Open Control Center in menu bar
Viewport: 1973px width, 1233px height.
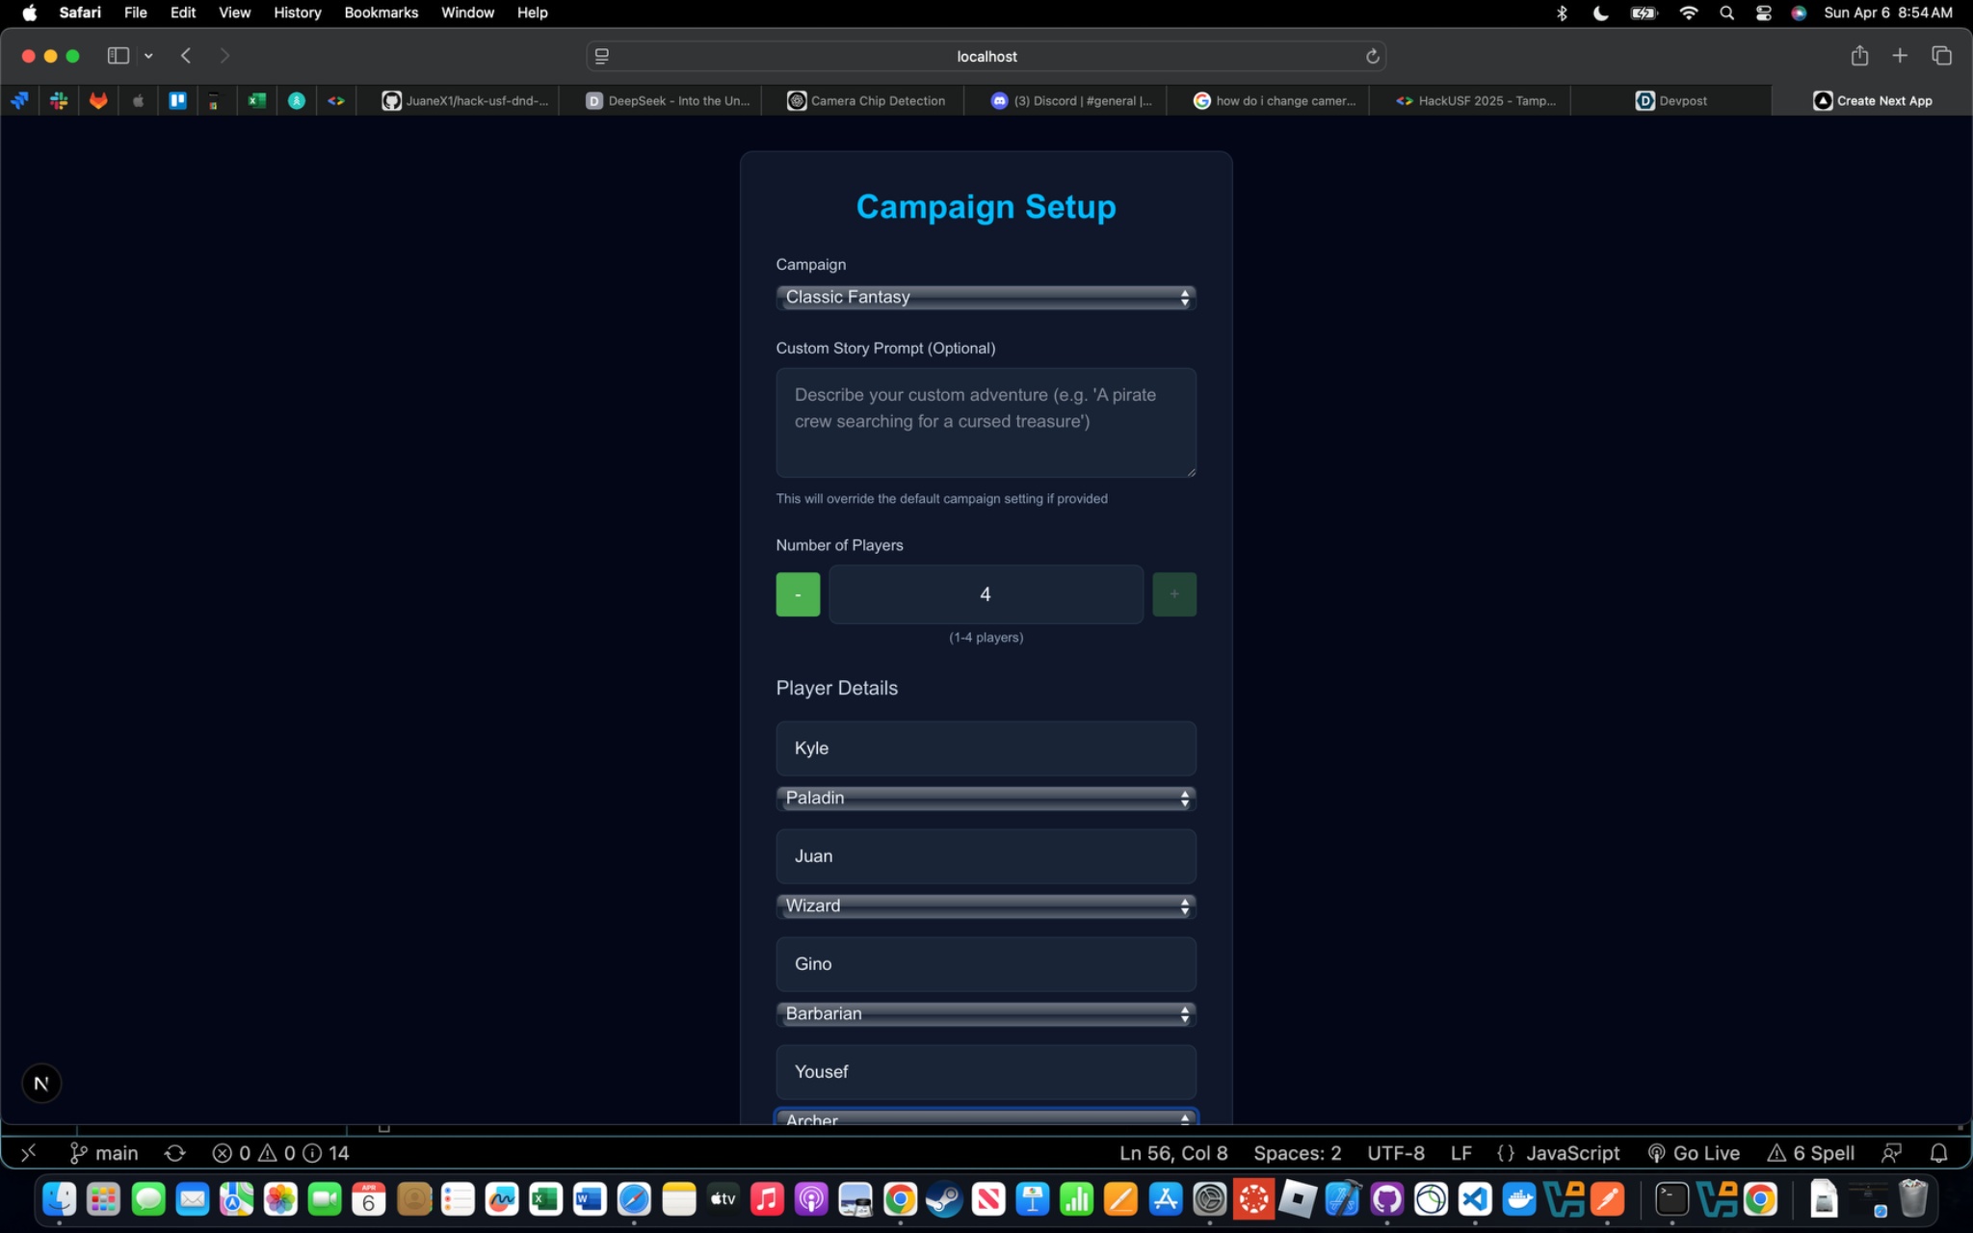click(x=1763, y=13)
